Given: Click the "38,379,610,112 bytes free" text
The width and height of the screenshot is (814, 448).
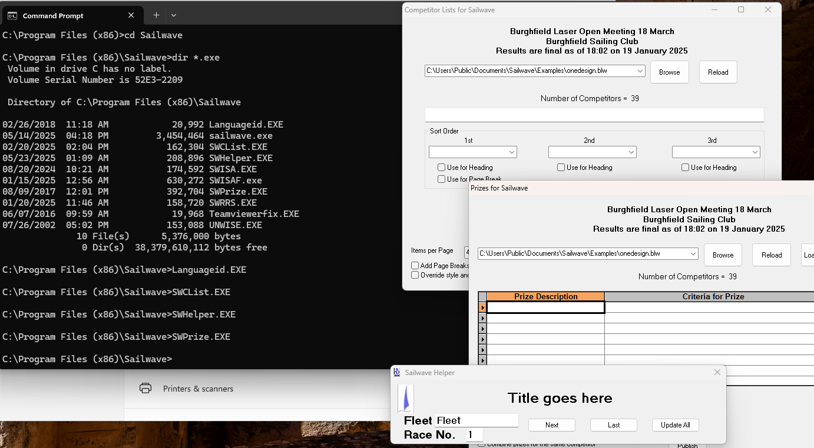Looking at the screenshot, I should (201, 248).
